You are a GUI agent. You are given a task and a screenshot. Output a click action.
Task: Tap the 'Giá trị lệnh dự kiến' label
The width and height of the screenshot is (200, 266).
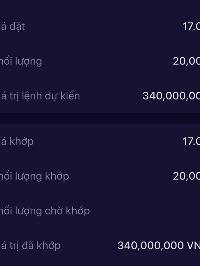coord(40,96)
